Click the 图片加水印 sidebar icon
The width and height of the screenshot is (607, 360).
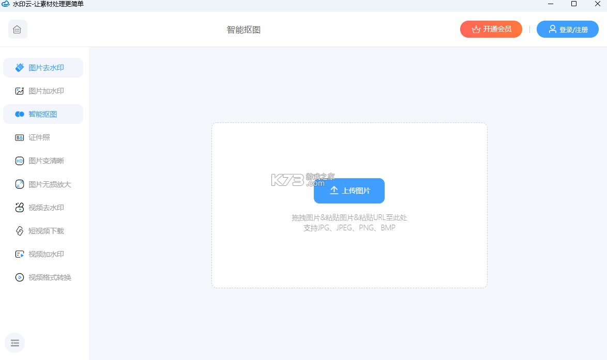click(x=19, y=91)
